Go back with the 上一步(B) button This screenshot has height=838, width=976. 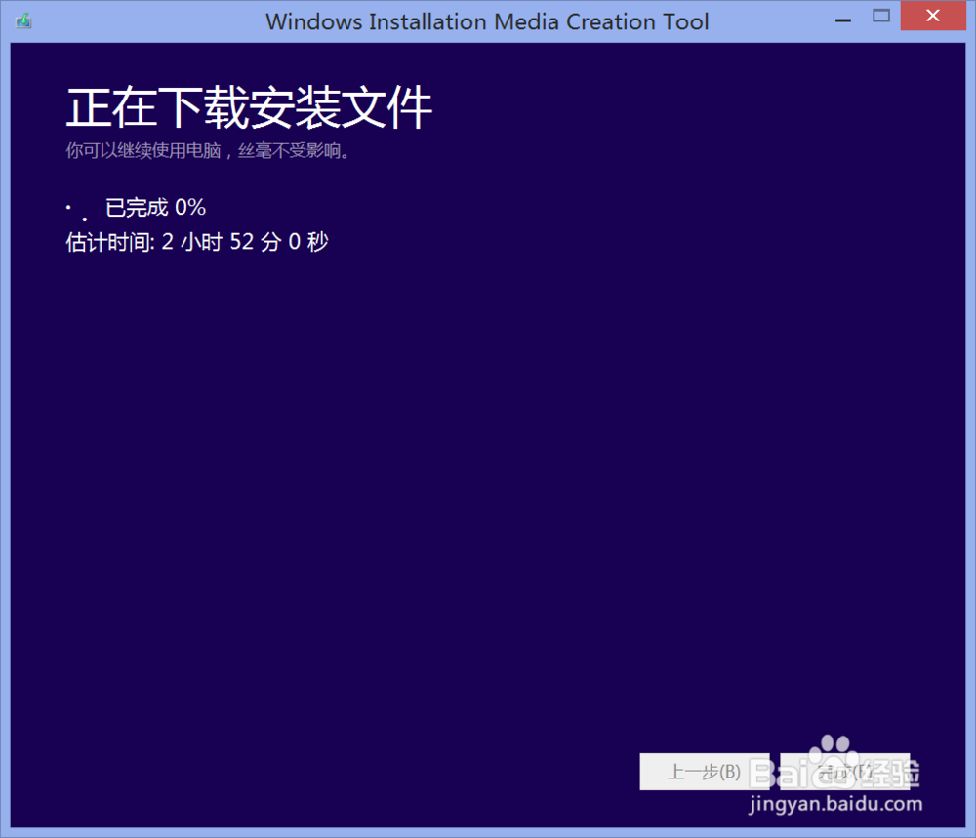click(x=704, y=772)
